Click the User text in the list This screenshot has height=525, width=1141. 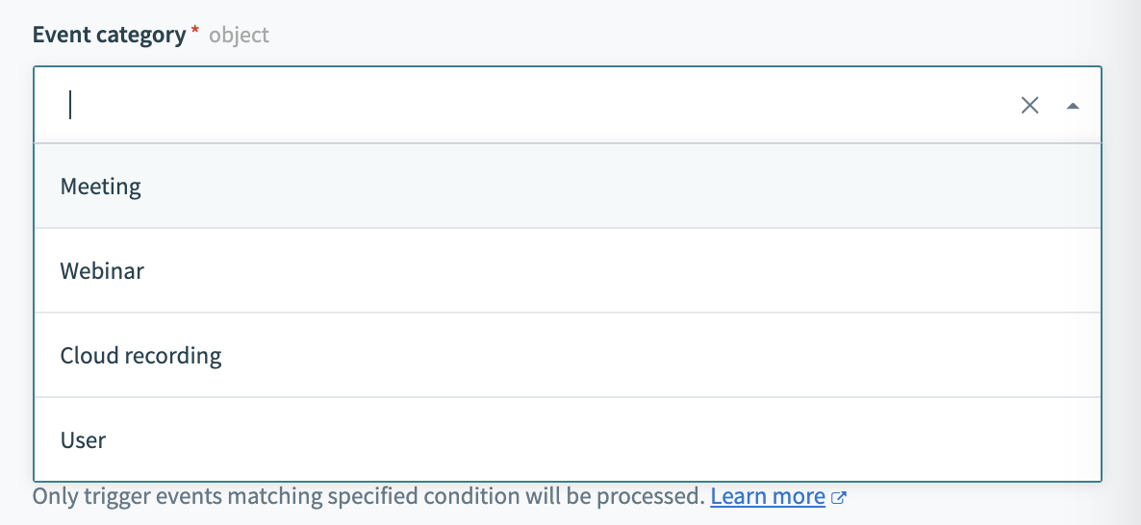click(x=83, y=440)
